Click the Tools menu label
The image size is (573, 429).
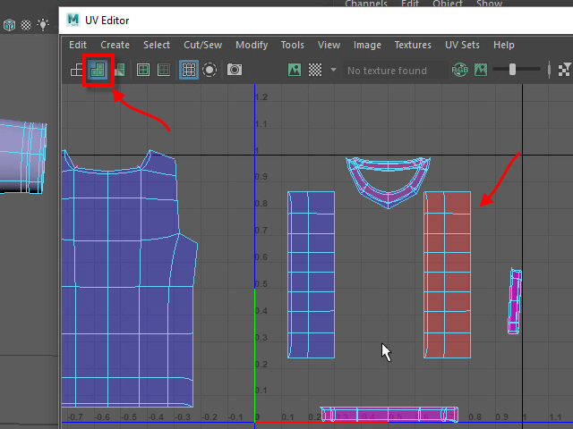[x=293, y=45]
